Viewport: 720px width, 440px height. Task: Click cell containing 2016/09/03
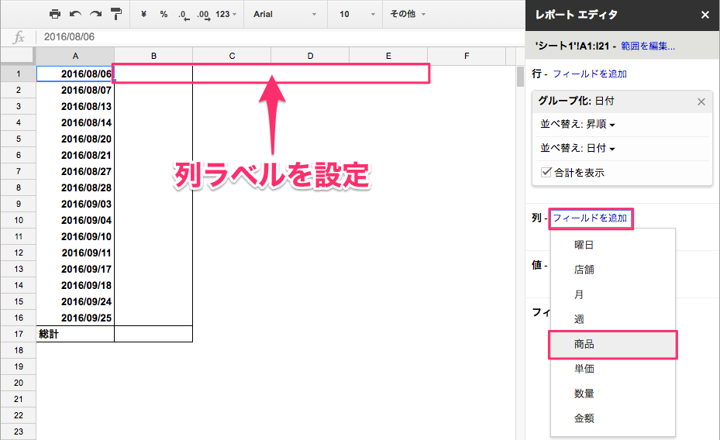pyautogui.click(x=75, y=204)
